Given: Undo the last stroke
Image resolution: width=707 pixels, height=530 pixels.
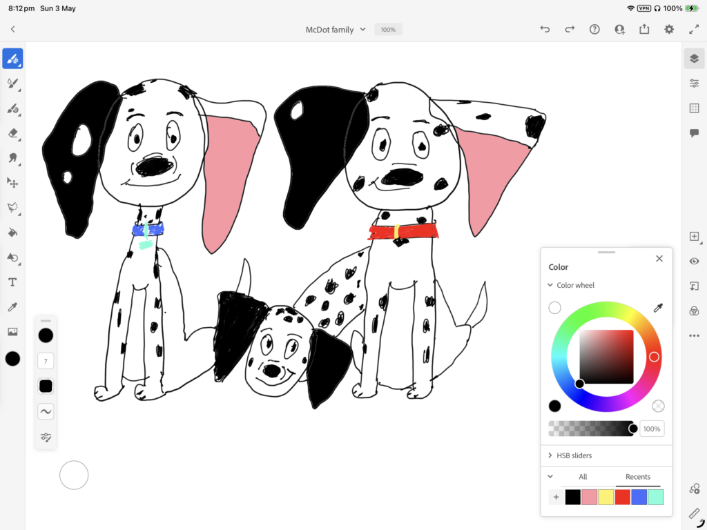Looking at the screenshot, I should (545, 29).
